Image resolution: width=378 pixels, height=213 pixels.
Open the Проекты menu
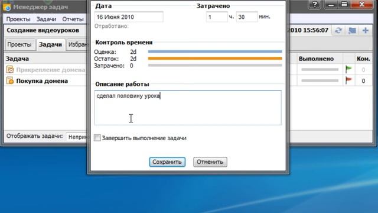(18, 19)
